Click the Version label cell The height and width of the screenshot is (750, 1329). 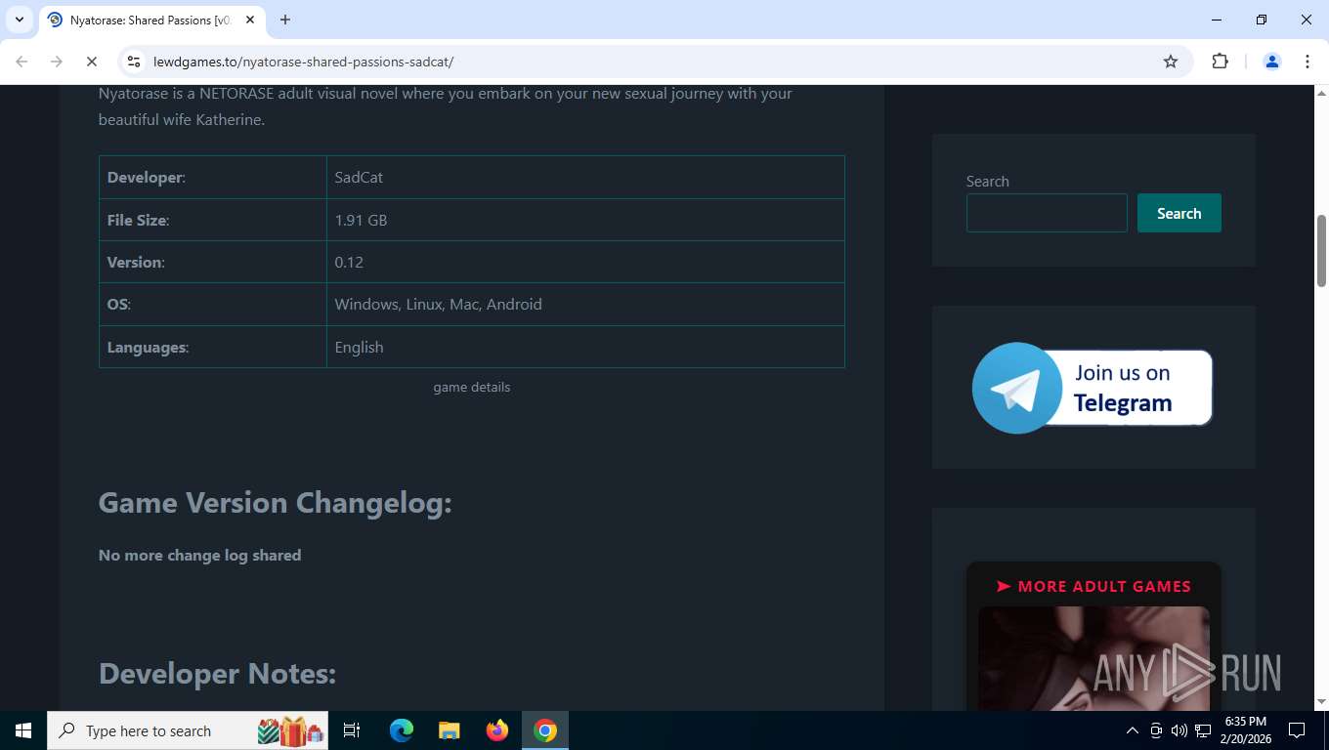213,262
